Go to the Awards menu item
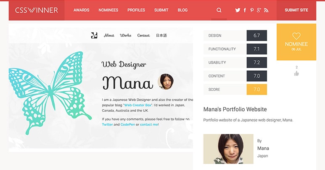The height and width of the screenshot is (170, 325). point(82,10)
